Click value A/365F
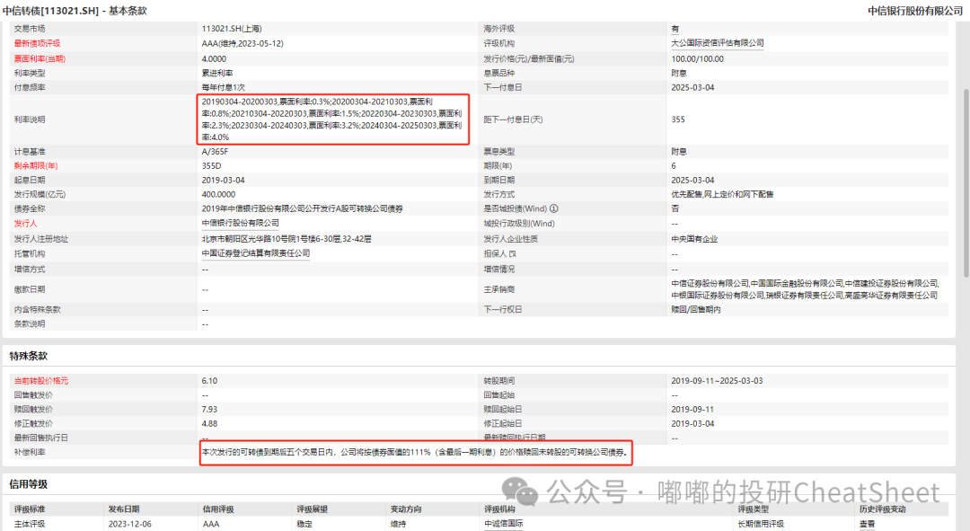This screenshot has height=531, width=970. (216, 152)
